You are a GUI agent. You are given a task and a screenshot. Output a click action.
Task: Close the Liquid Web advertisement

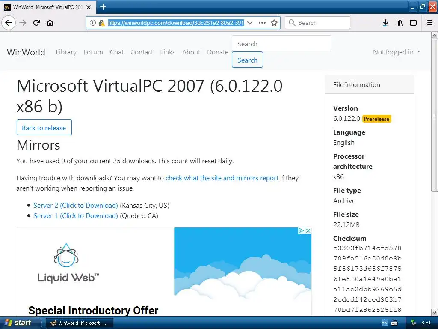[308, 231]
